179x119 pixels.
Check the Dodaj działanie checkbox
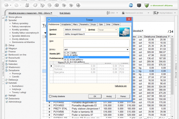pyautogui.click(x=50, y=96)
